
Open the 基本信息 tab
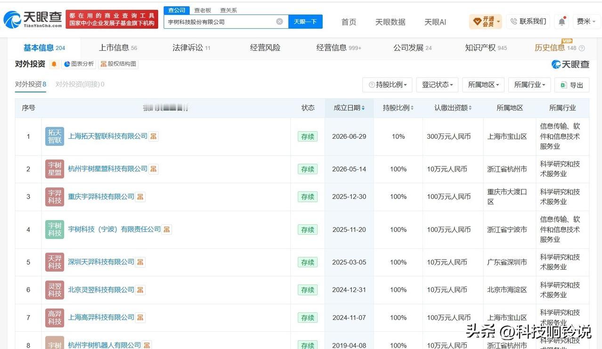pyautogui.click(x=44, y=48)
